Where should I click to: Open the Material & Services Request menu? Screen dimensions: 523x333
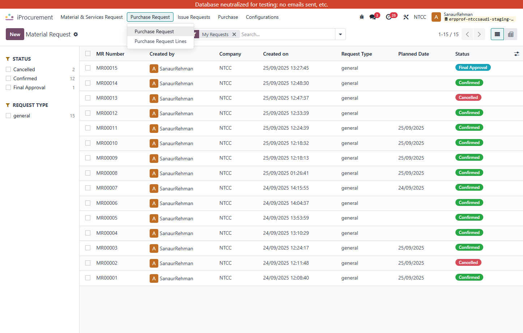(x=91, y=17)
